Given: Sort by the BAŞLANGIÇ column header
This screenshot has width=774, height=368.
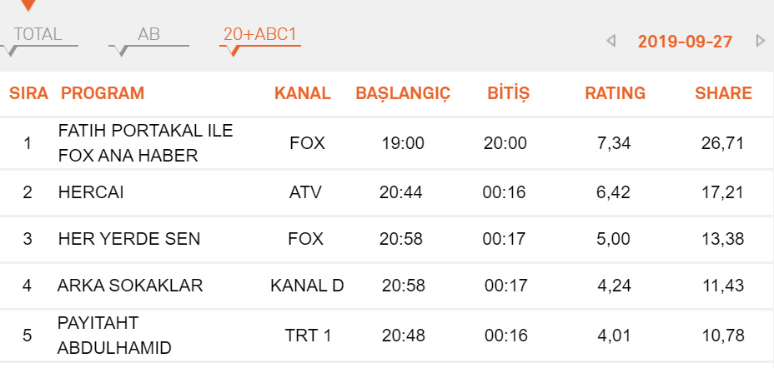Looking at the screenshot, I should point(403,93).
